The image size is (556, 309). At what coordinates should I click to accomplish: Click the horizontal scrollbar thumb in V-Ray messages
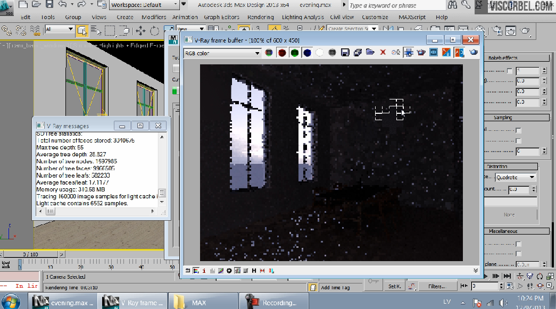51,212
